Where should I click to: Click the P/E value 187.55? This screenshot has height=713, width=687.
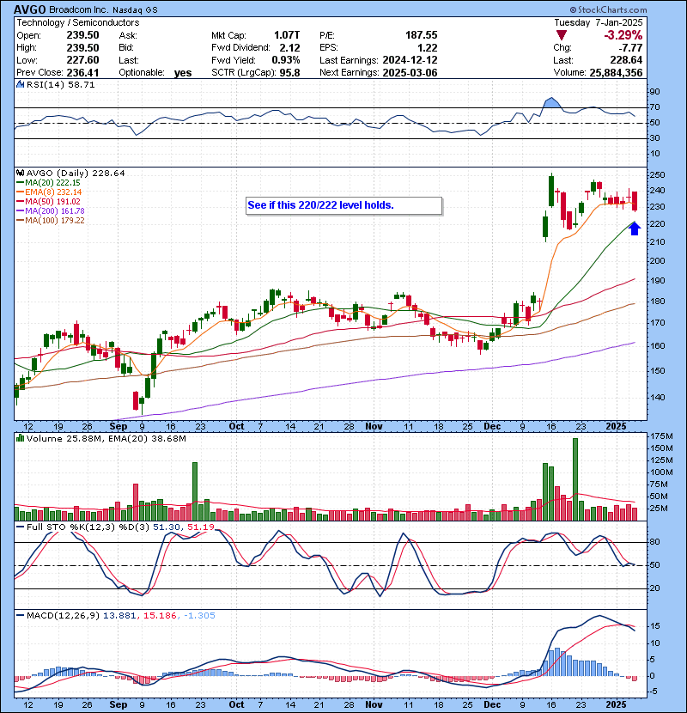(422, 35)
